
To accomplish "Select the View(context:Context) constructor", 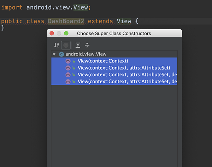I will (x=114, y=61).
